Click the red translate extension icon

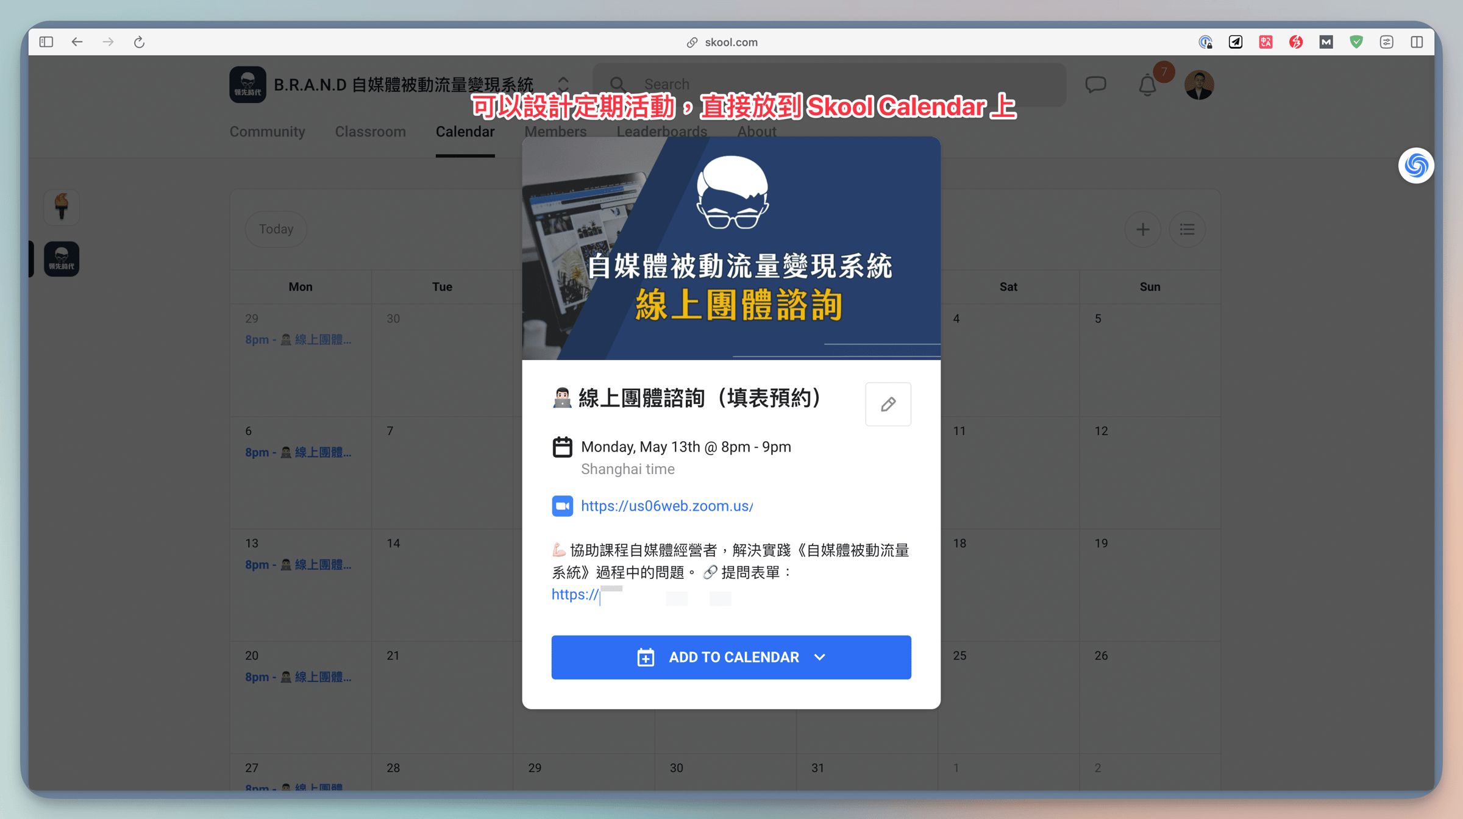pyautogui.click(x=1266, y=42)
